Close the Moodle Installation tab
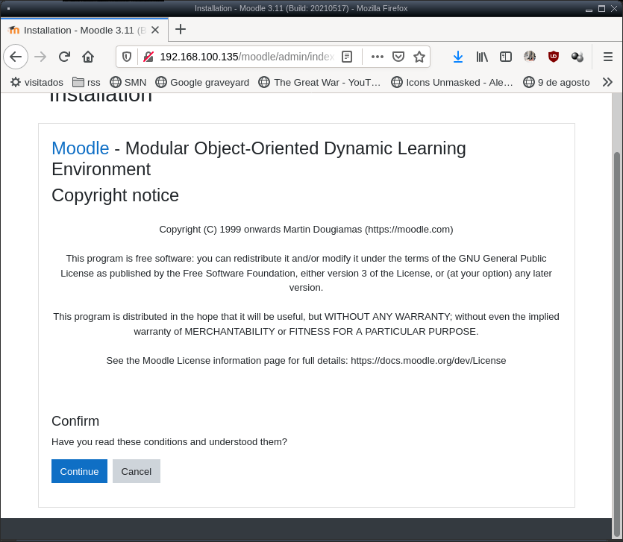This screenshot has width=623, height=542. [155, 30]
